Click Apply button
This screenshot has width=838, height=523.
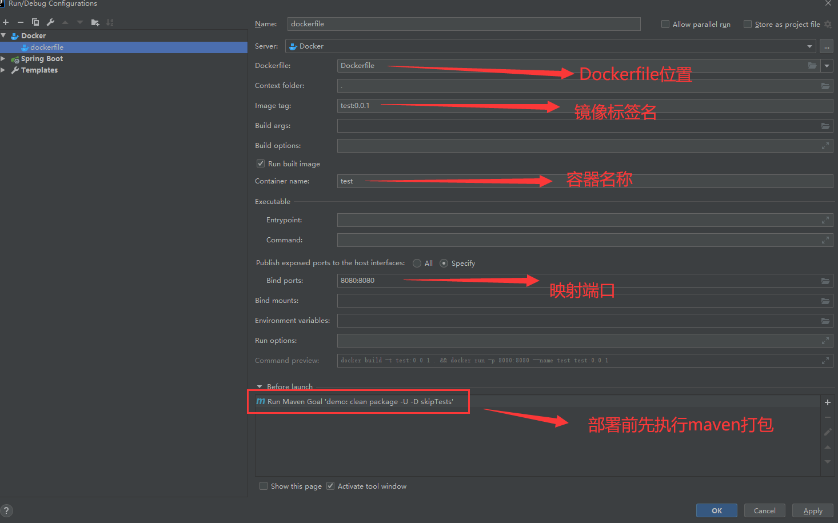point(813,510)
